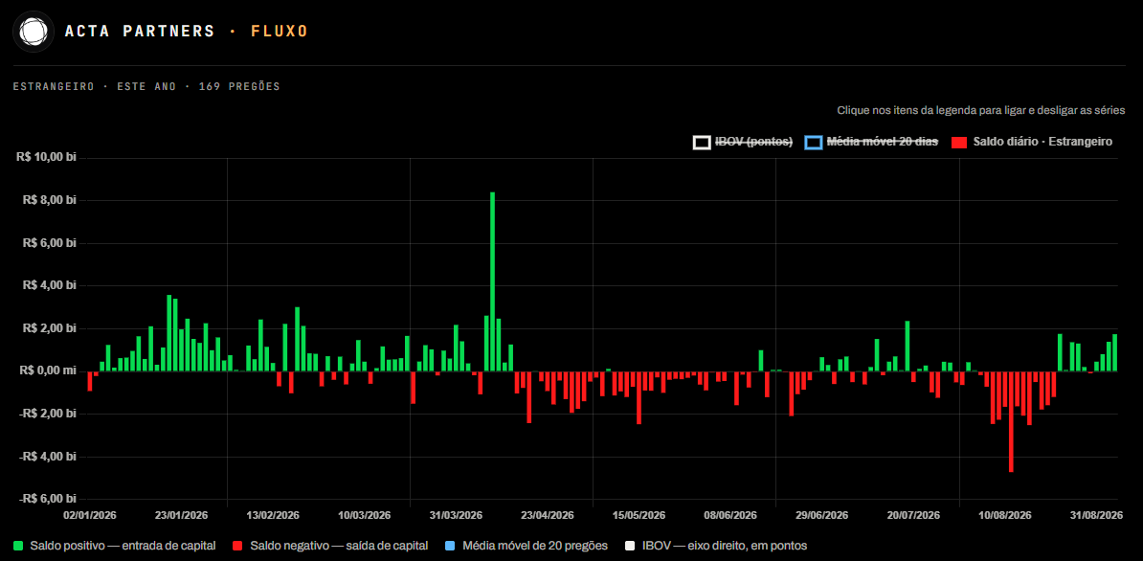The image size is (1143, 561).
Task: Click the orange FLUXO heading
Action: click(280, 32)
